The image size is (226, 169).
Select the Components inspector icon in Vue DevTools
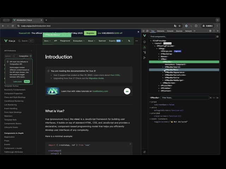(x=144, y=47)
